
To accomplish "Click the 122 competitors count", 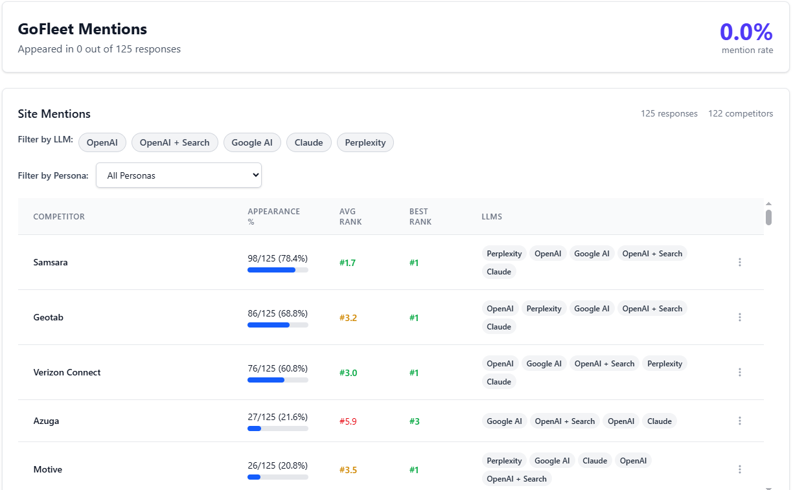I will (741, 114).
